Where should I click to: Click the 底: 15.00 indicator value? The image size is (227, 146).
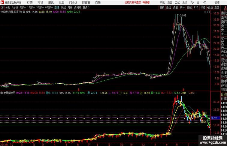156,93
